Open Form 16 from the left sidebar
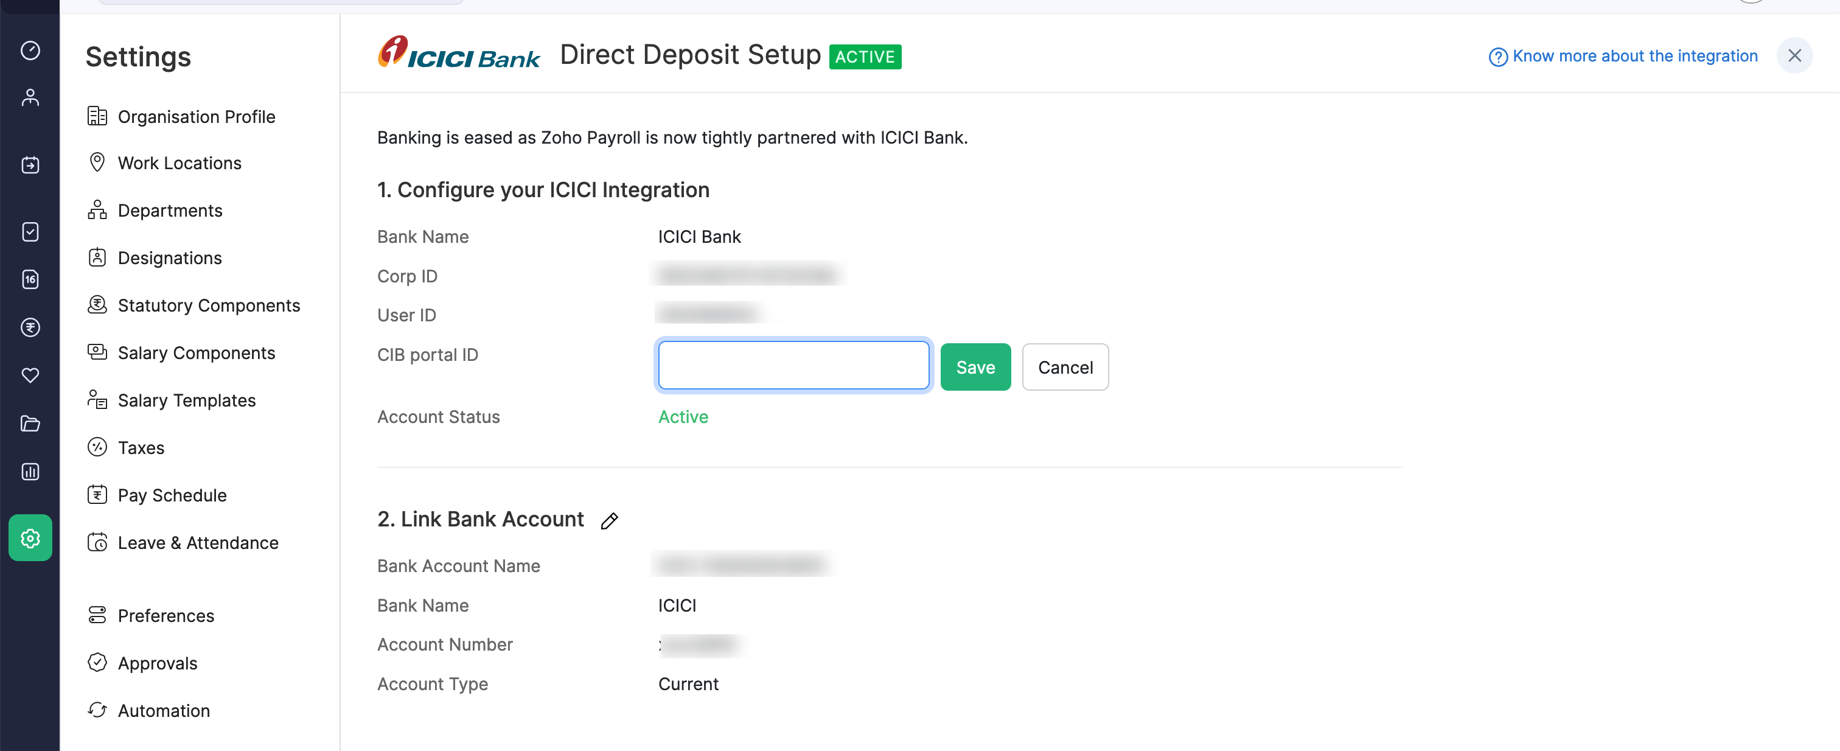Image resolution: width=1840 pixels, height=751 pixels. point(30,279)
